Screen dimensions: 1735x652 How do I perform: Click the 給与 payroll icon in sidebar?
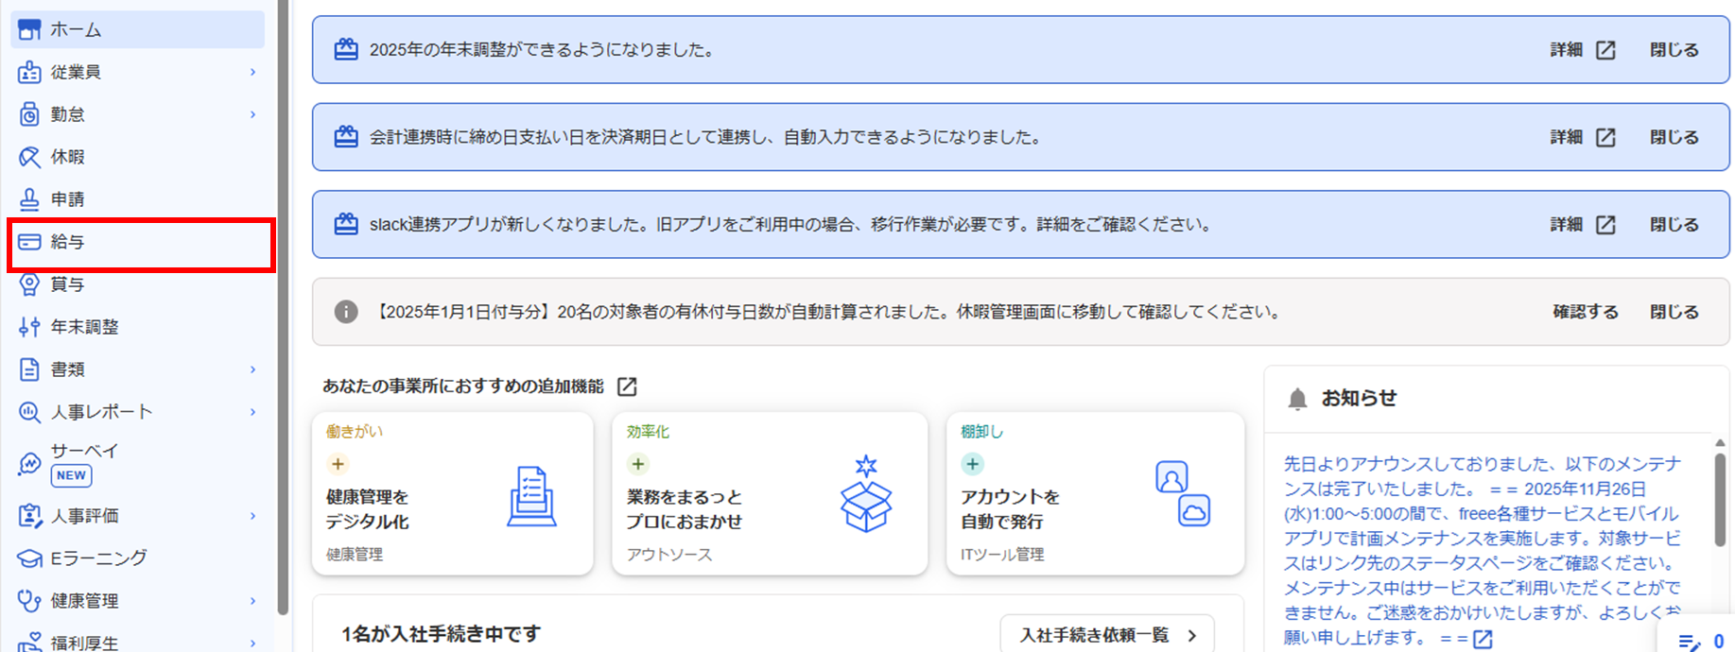(30, 242)
